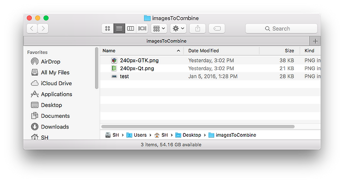Click the SH disk in the path bar
This screenshot has width=344, height=183.
[112, 135]
